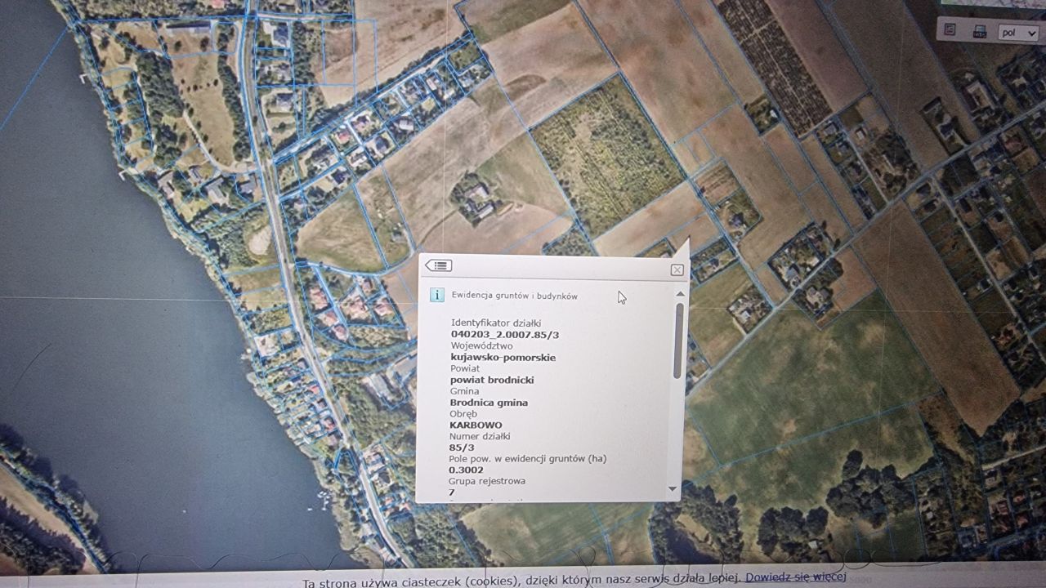Image resolution: width=1046 pixels, height=588 pixels.
Task: Click parcel identifier 040203_2.0007.85/3
Action: click(x=505, y=335)
